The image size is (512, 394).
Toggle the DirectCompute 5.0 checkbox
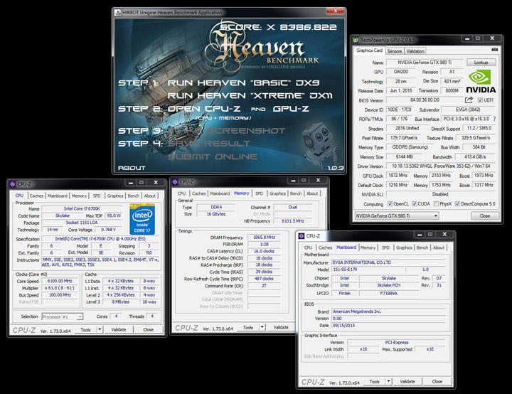pos(457,204)
